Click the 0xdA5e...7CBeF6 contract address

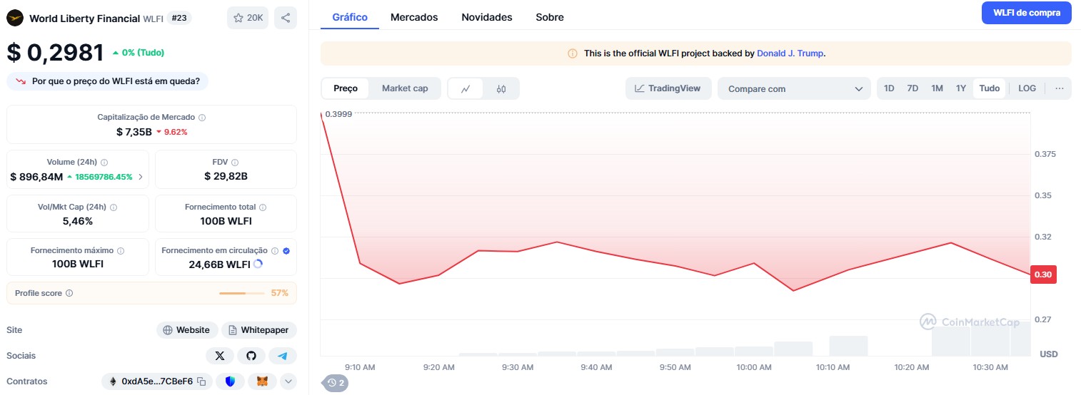pos(157,381)
